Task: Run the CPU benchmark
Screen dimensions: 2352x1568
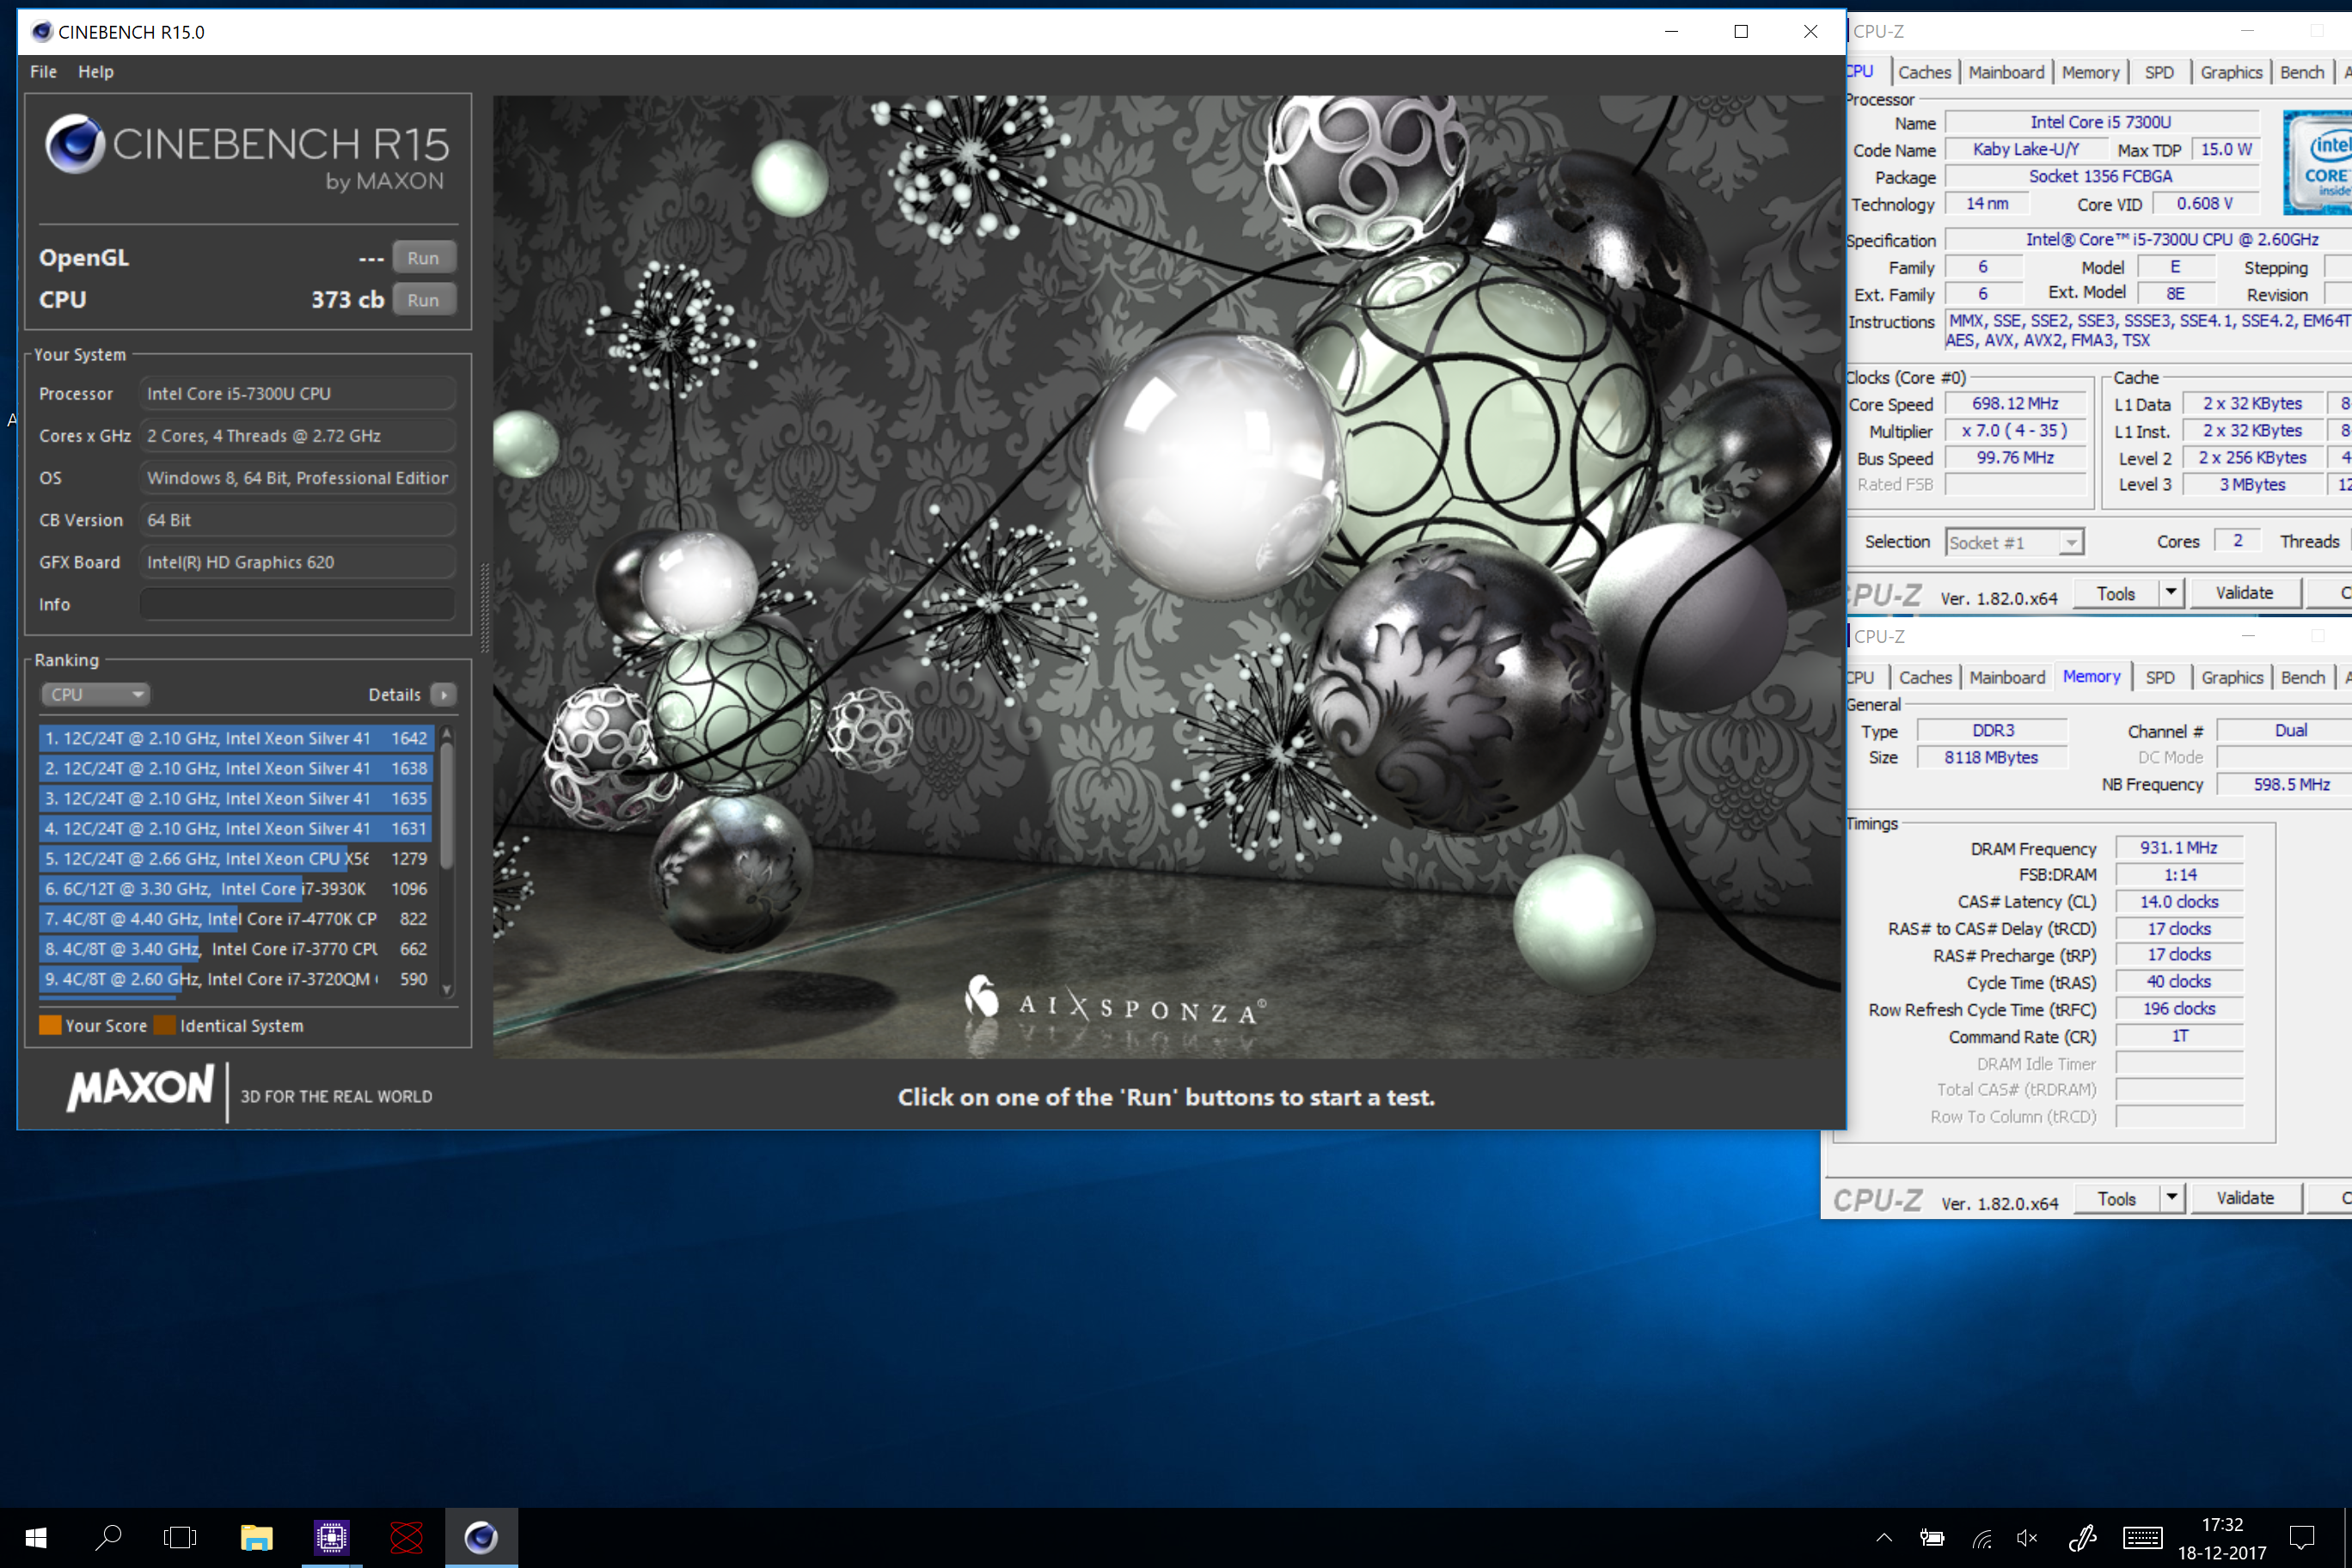Action: click(x=423, y=300)
